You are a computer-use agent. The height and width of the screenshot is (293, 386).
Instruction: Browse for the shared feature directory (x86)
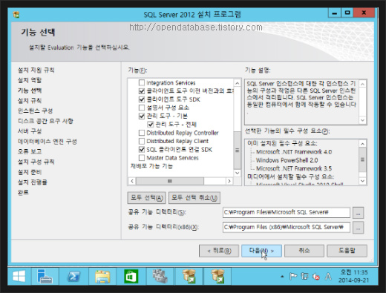coord(358,228)
